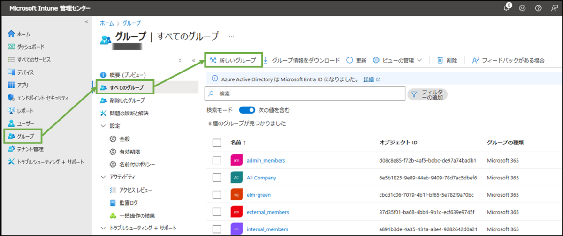Open the elm-green group link
563x236 pixels.
click(x=259, y=195)
